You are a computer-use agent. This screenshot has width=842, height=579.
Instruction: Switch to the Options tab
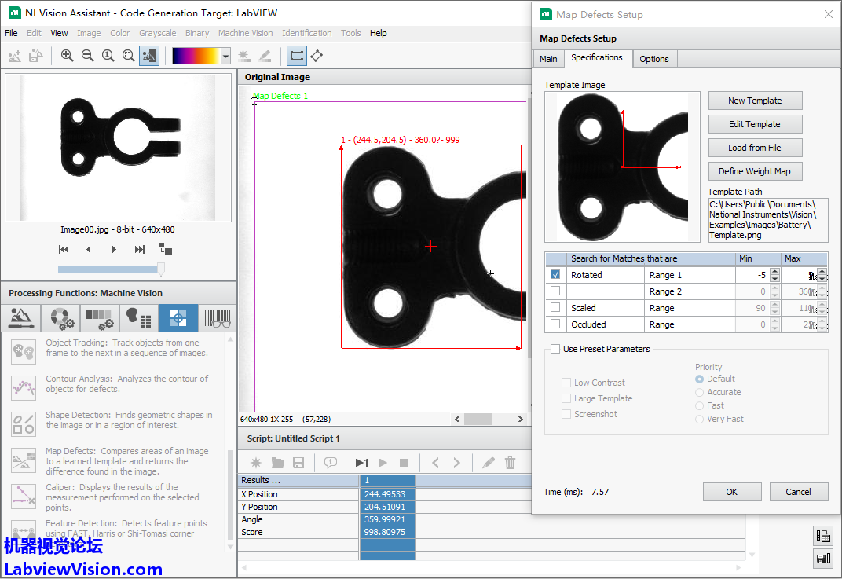coord(653,59)
